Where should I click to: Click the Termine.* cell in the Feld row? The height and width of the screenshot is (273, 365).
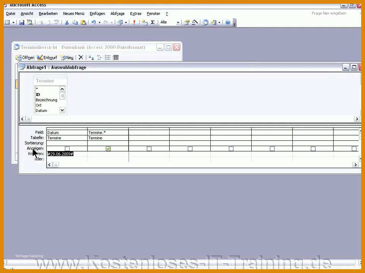(x=108, y=133)
